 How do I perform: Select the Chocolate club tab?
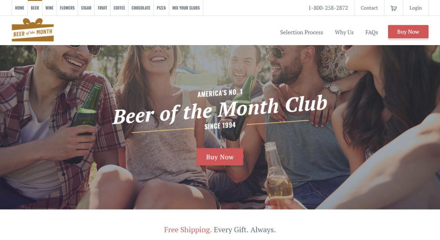pyautogui.click(x=141, y=8)
